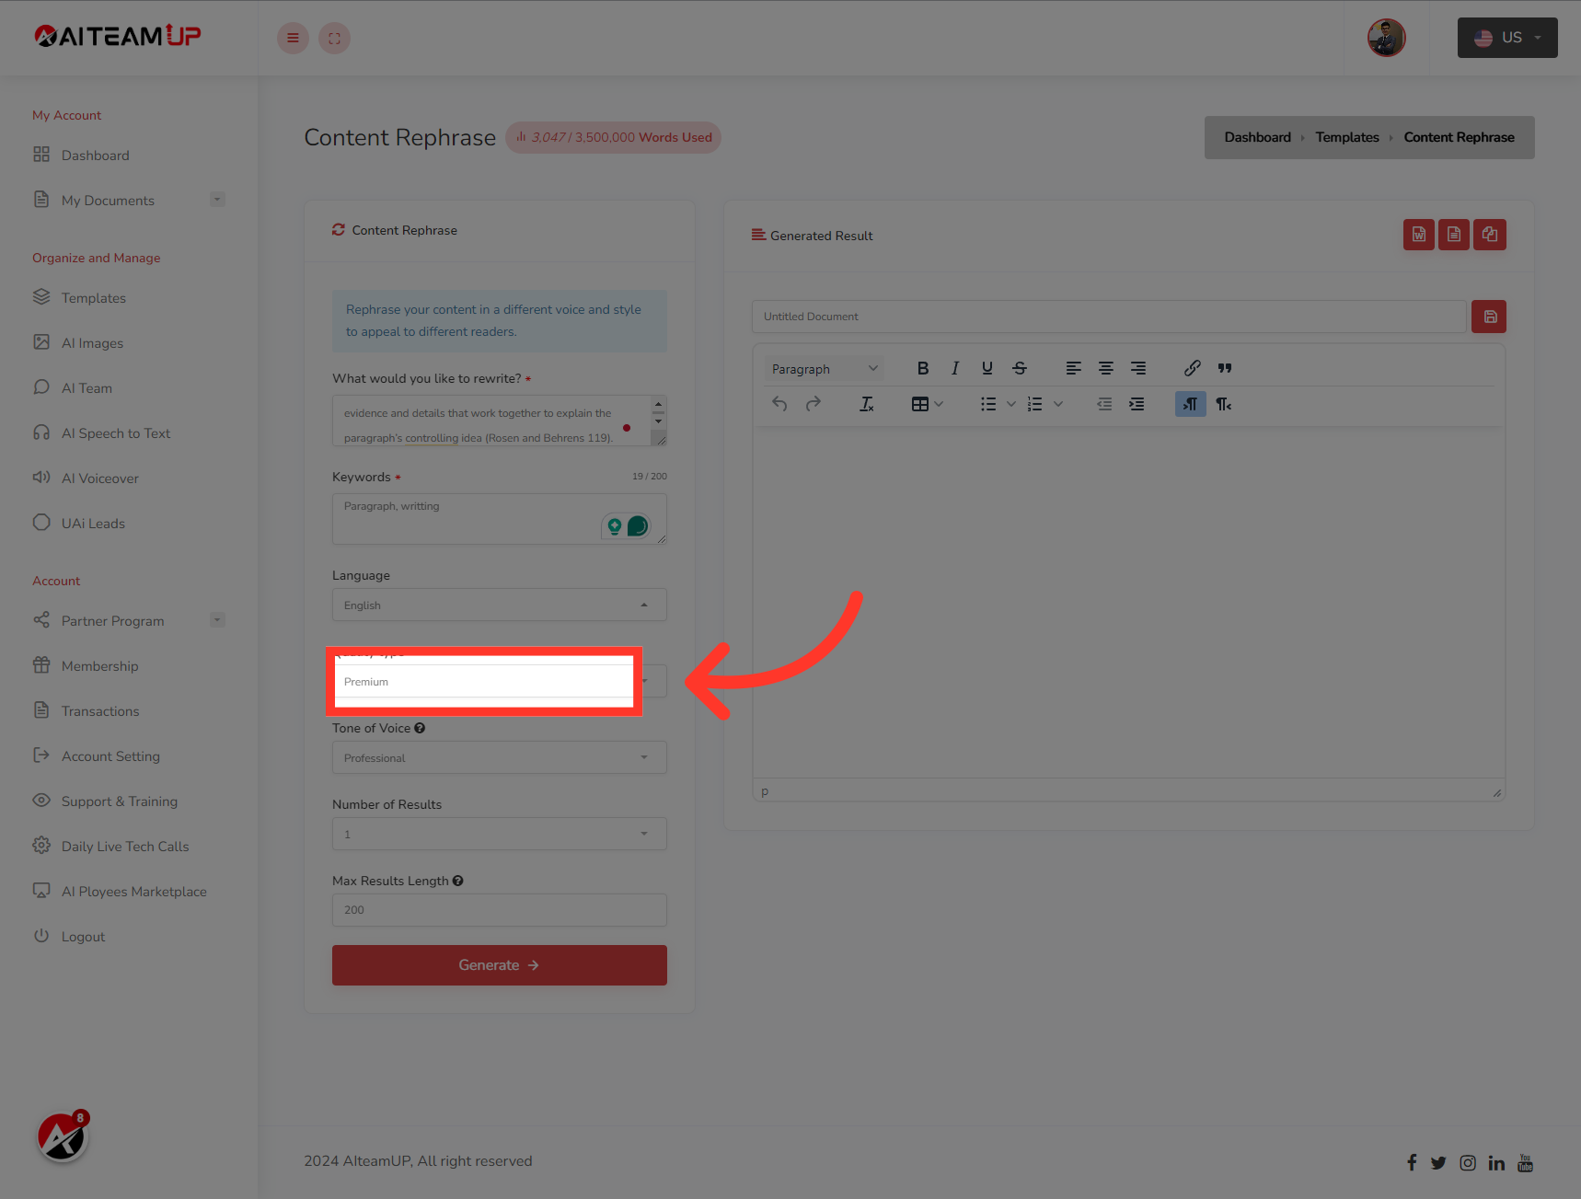The image size is (1581, 1199).
Task: Expand My Documents submenu arrow
Action: 217,200
